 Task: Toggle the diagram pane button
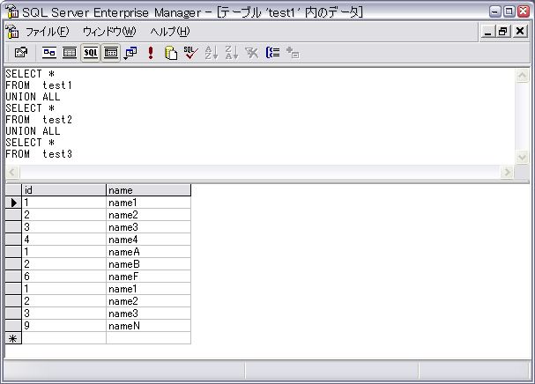click(50, 53)
